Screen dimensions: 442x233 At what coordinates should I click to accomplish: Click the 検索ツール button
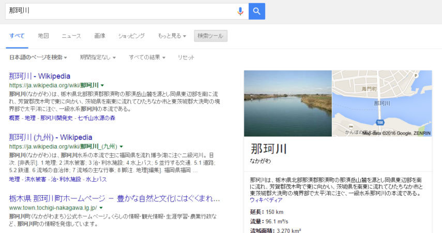click(x=210, y=36)
